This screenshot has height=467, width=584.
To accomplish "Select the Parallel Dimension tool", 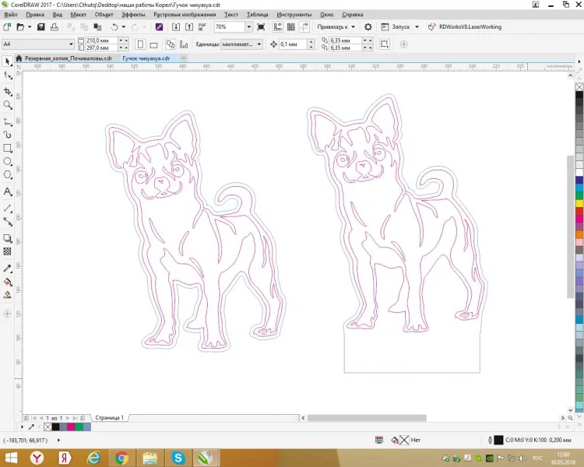I will click(8, 208).
